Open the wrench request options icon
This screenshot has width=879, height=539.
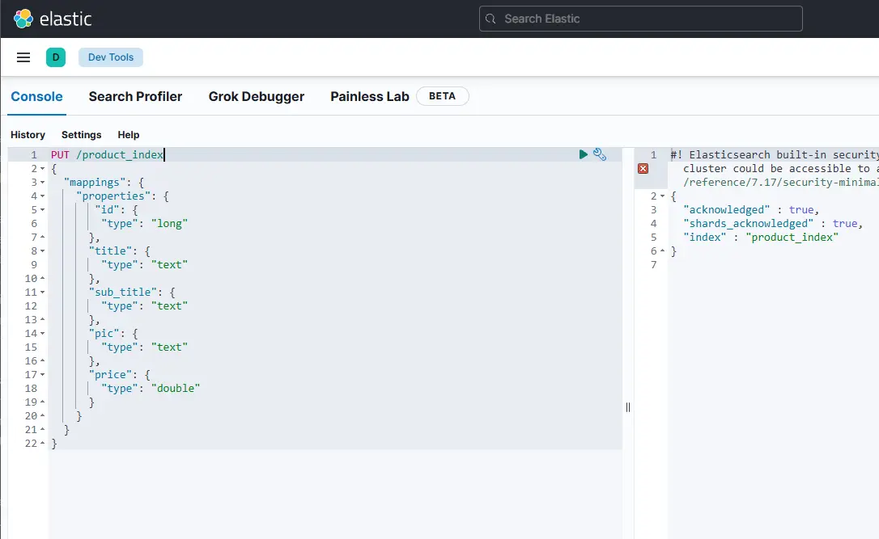[x=600, y=154]
